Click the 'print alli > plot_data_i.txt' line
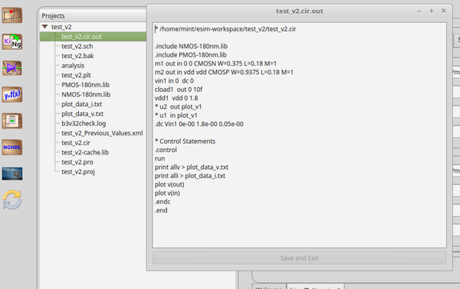The image size is (460, 289). point(190,176)
